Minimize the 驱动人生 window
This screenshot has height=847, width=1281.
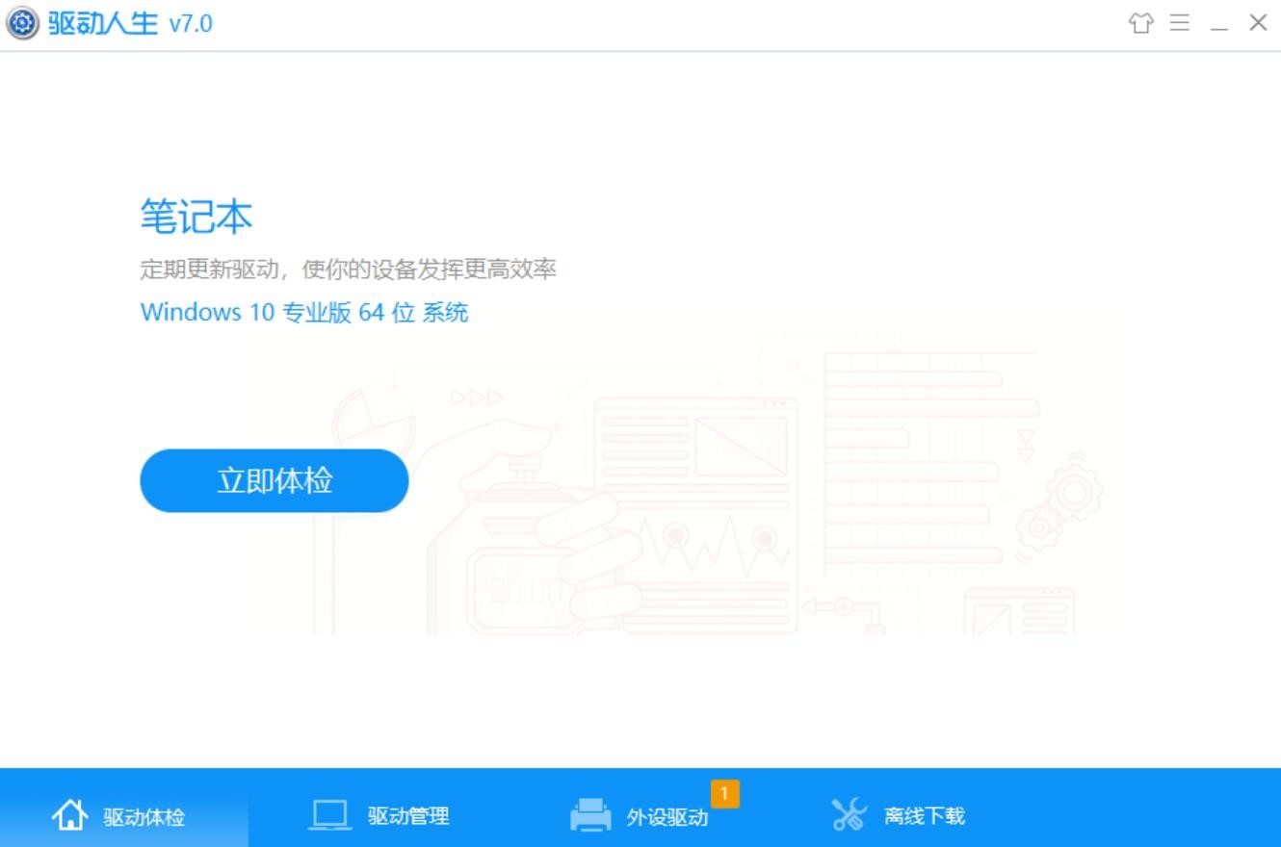1219,25
